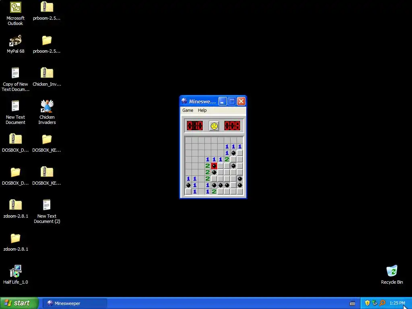Click the Minesweeper taskbar button

[x=74, y=303]
